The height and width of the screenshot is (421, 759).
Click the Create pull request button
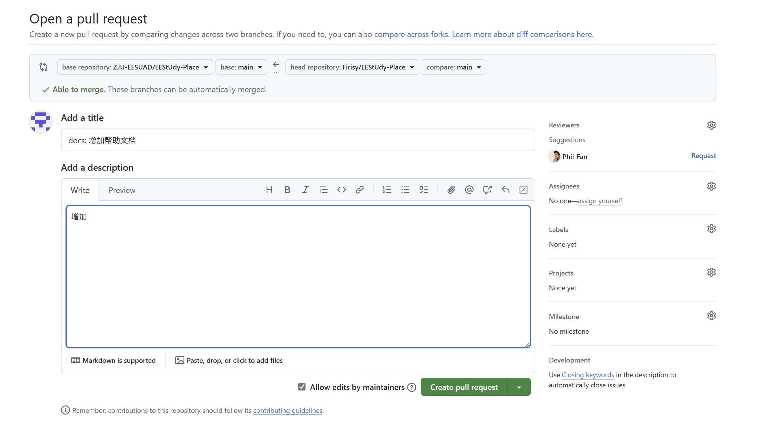click(x=464, y=387)
